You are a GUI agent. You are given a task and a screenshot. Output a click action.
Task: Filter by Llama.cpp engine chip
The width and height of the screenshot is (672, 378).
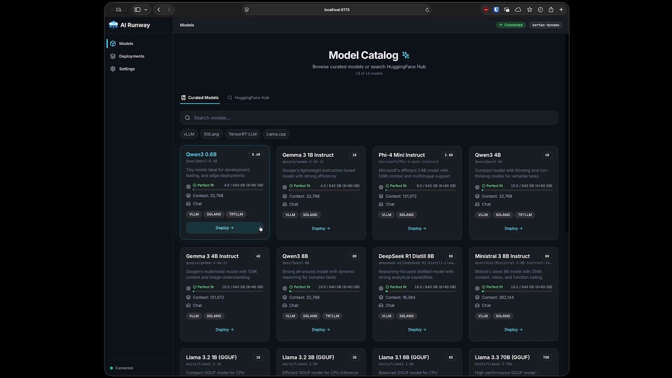pyautogui.click(x=276, y=134)
